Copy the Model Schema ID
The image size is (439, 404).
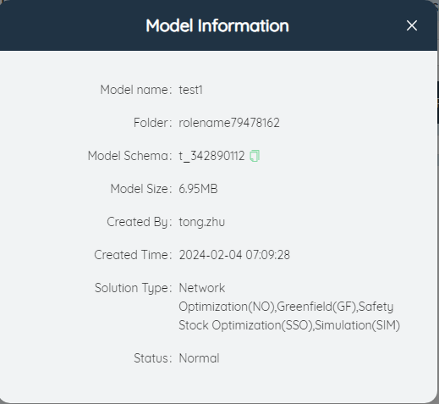pos(255,156)
